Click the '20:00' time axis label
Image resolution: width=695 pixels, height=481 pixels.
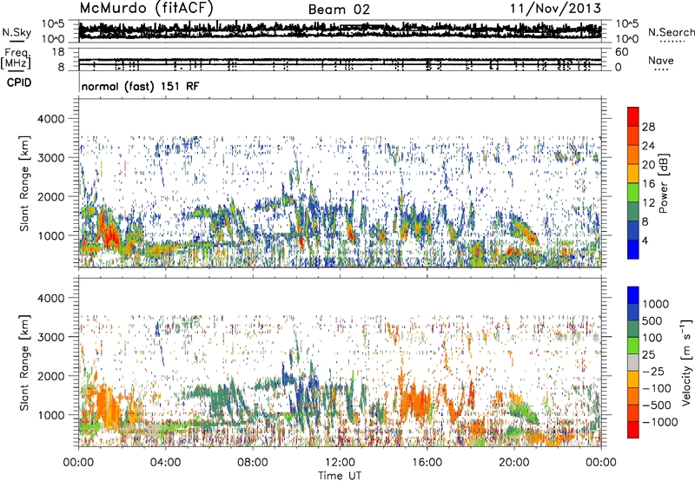pyautogui.click(x=514, y=463)
